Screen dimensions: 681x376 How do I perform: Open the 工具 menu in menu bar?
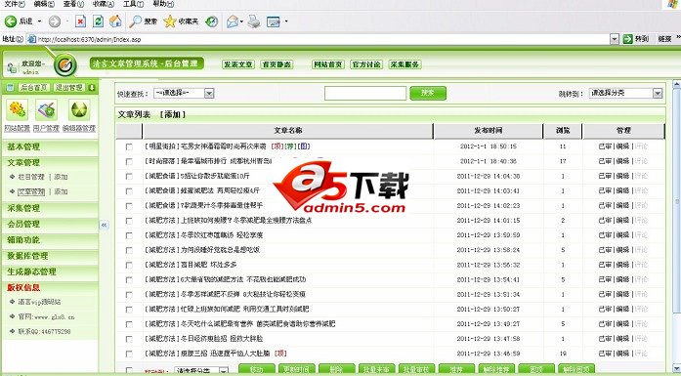(x=134, y=4)
